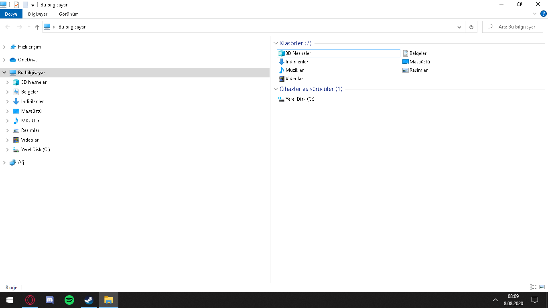This screenshot has width=548, height=308.
Task: Click the New folder icon in title bar
Action: click(25, 5)
